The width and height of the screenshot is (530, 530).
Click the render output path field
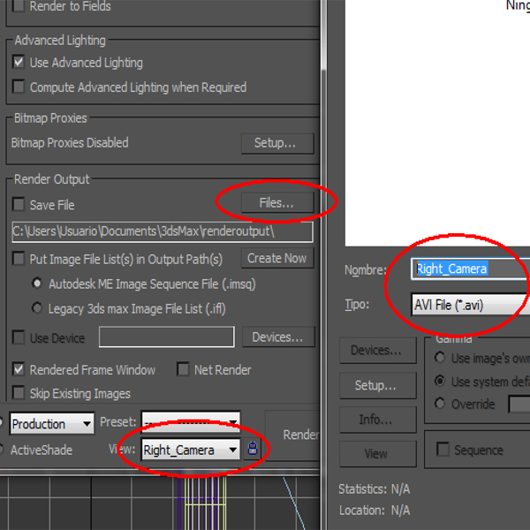(162, 232)
